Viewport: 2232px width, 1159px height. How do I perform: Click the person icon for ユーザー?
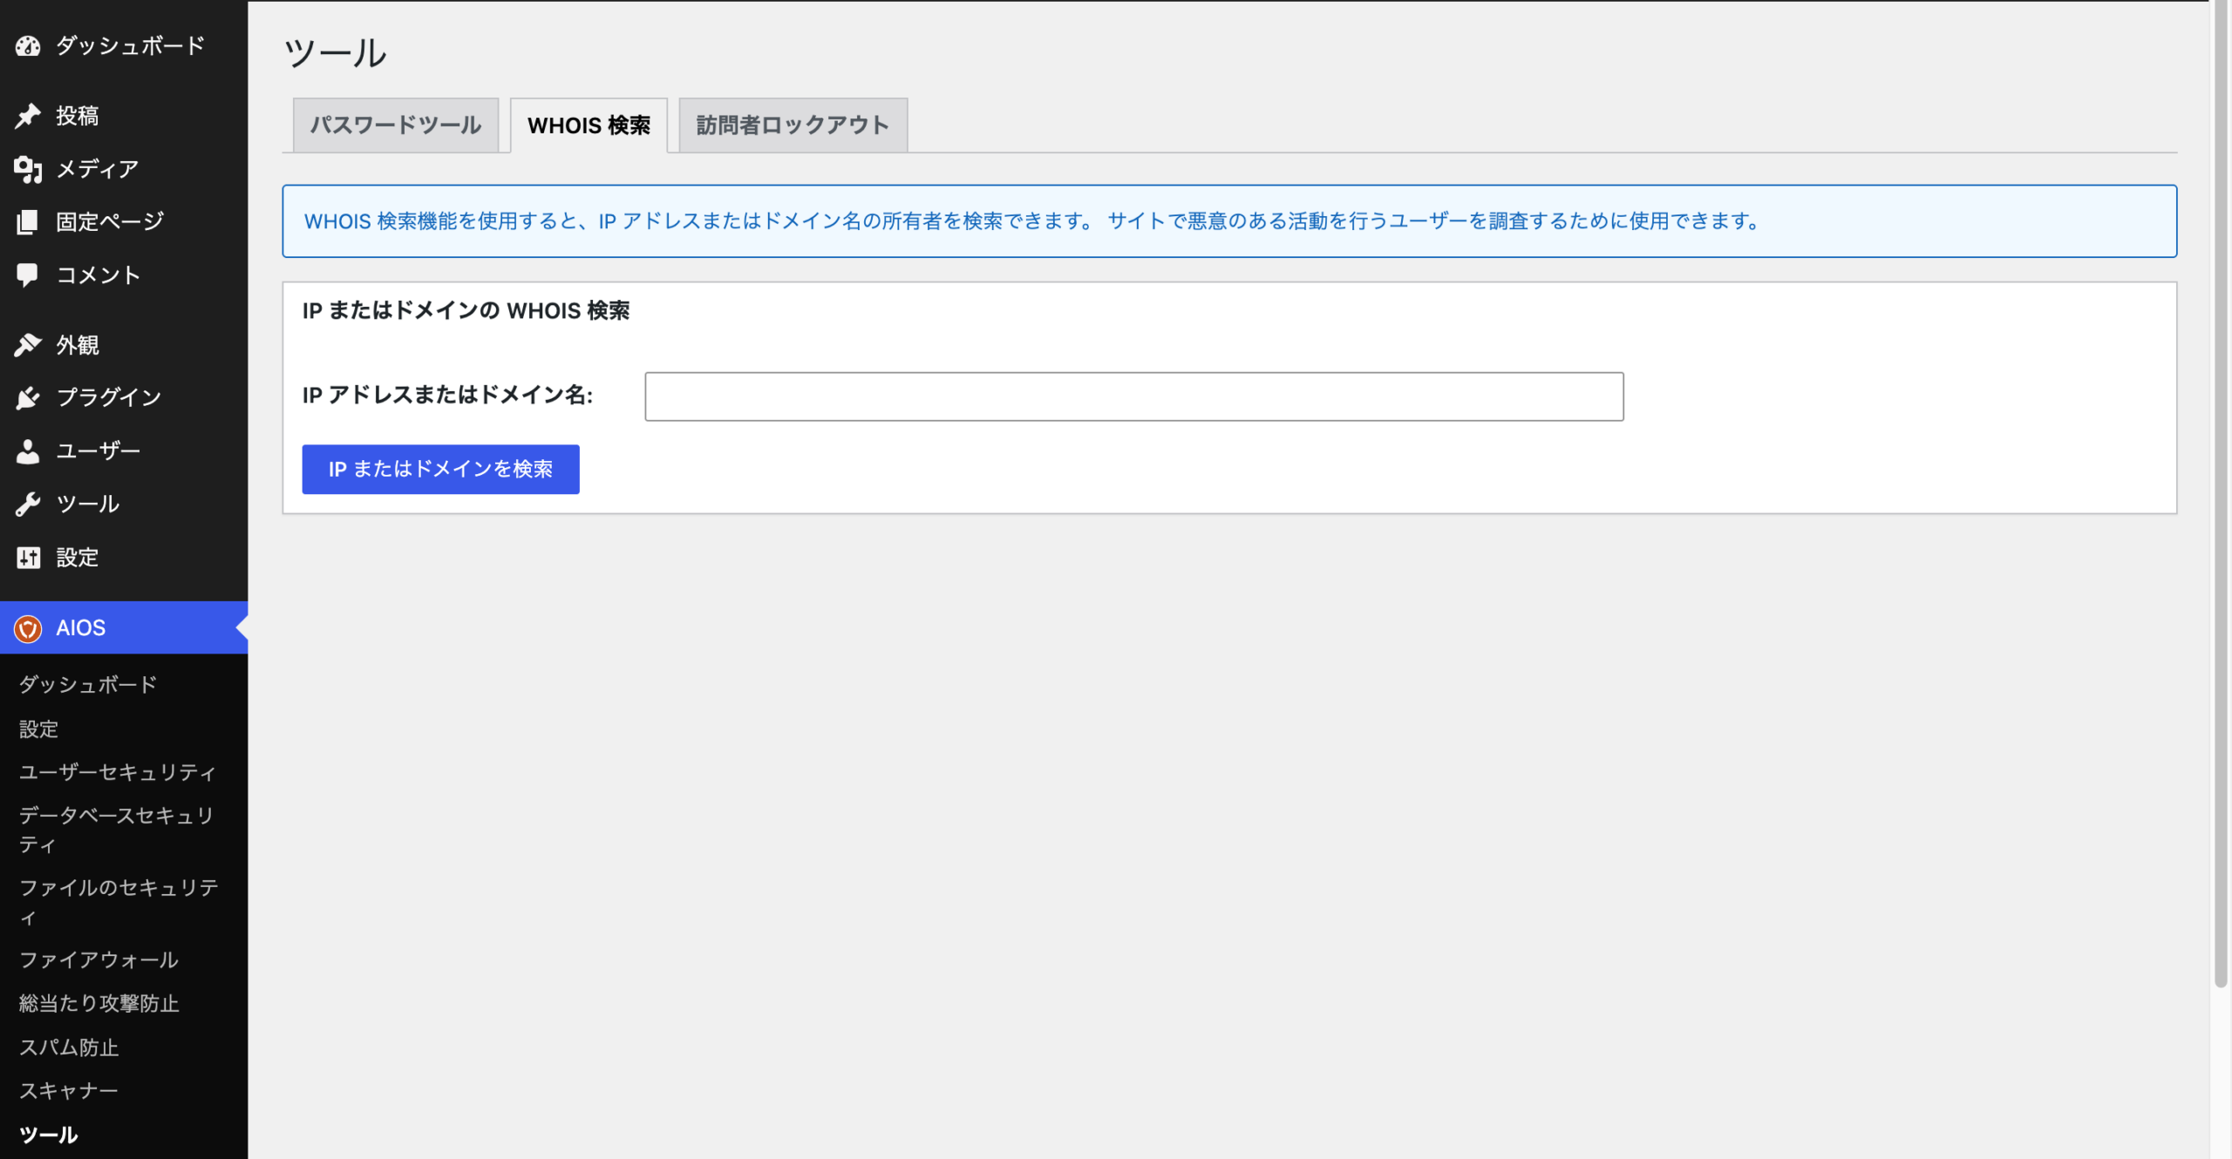(28, 451)
